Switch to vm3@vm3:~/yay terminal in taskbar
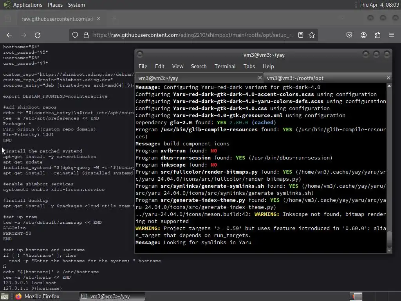401x301 pixels. pyautogui.click(x=112, y=296)
